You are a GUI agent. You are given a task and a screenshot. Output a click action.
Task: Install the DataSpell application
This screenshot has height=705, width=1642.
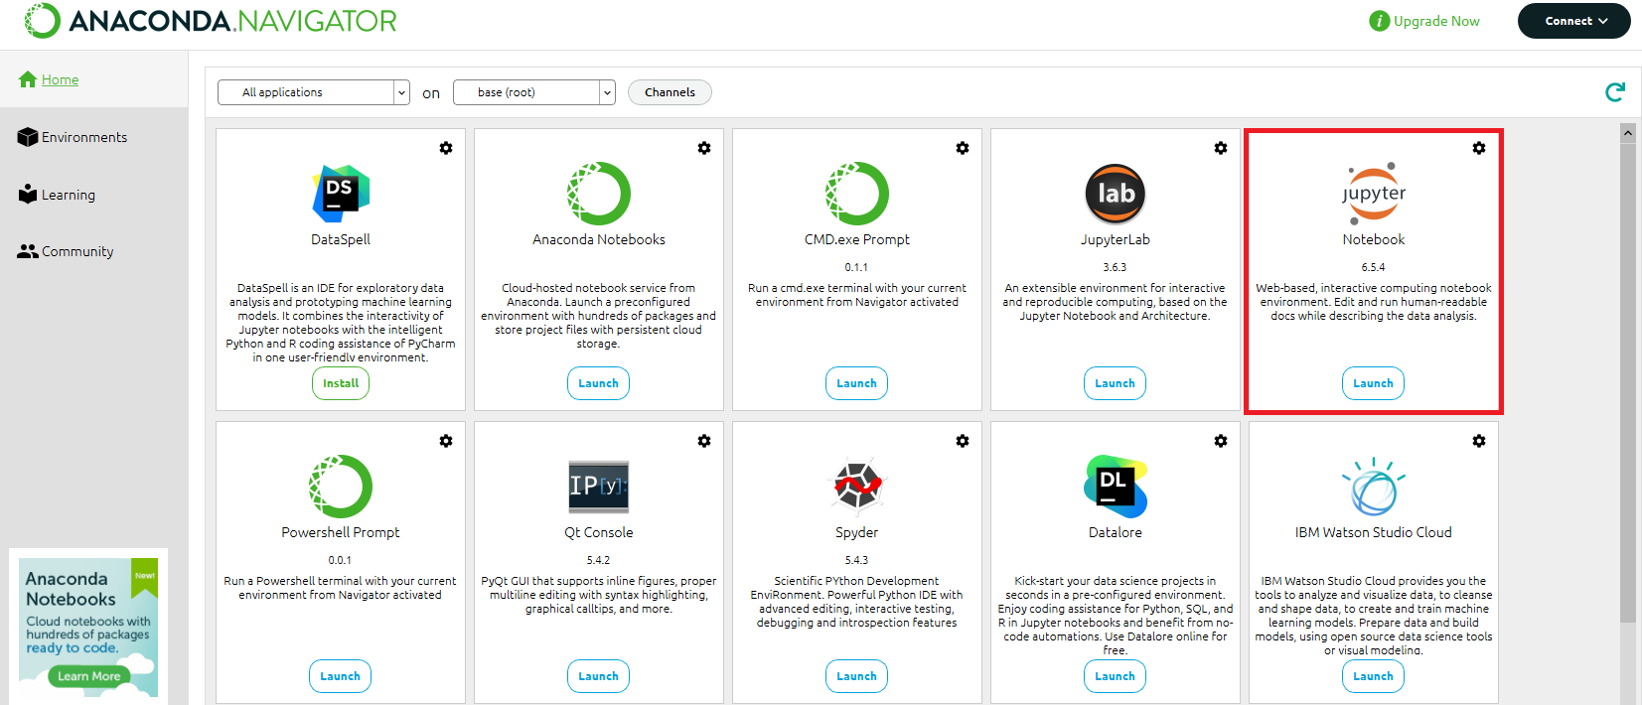pyautogui.click(x=341, y=383)
